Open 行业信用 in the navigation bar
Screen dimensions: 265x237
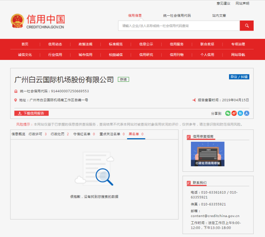(55, 55)
